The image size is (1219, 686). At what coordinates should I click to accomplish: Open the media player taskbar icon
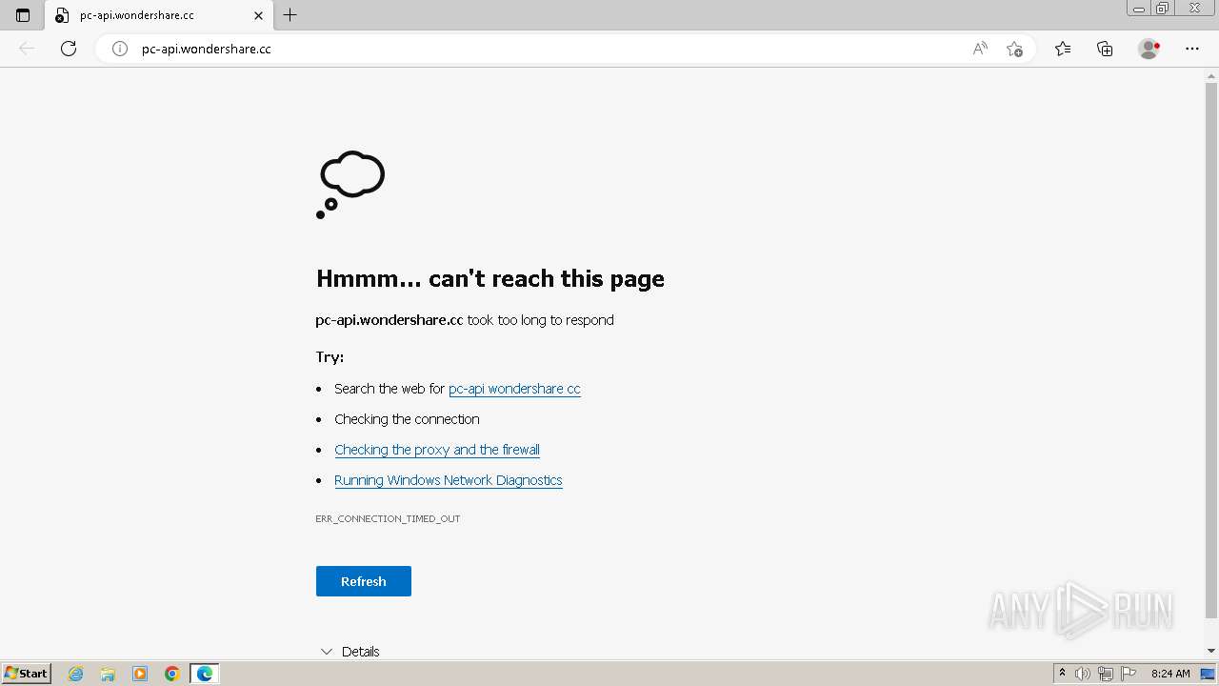tap(140, 674)
